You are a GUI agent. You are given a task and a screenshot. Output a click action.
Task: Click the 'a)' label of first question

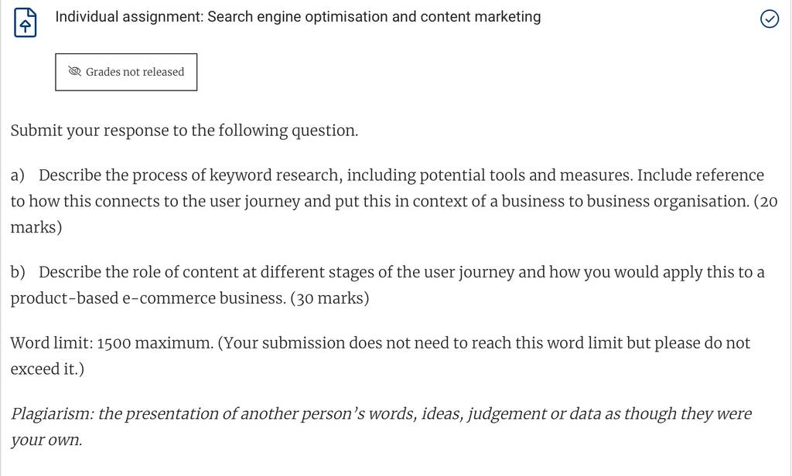tap(18, 175)
